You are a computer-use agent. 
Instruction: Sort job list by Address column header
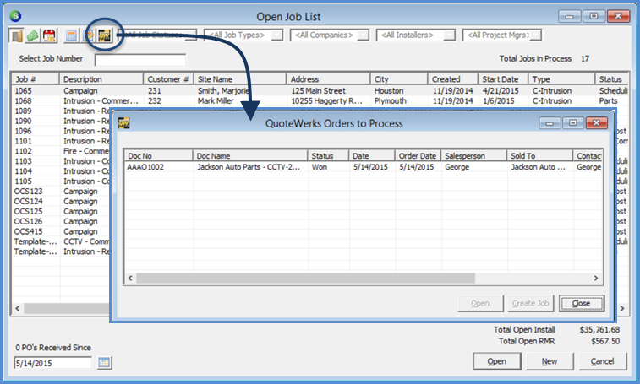328,79
